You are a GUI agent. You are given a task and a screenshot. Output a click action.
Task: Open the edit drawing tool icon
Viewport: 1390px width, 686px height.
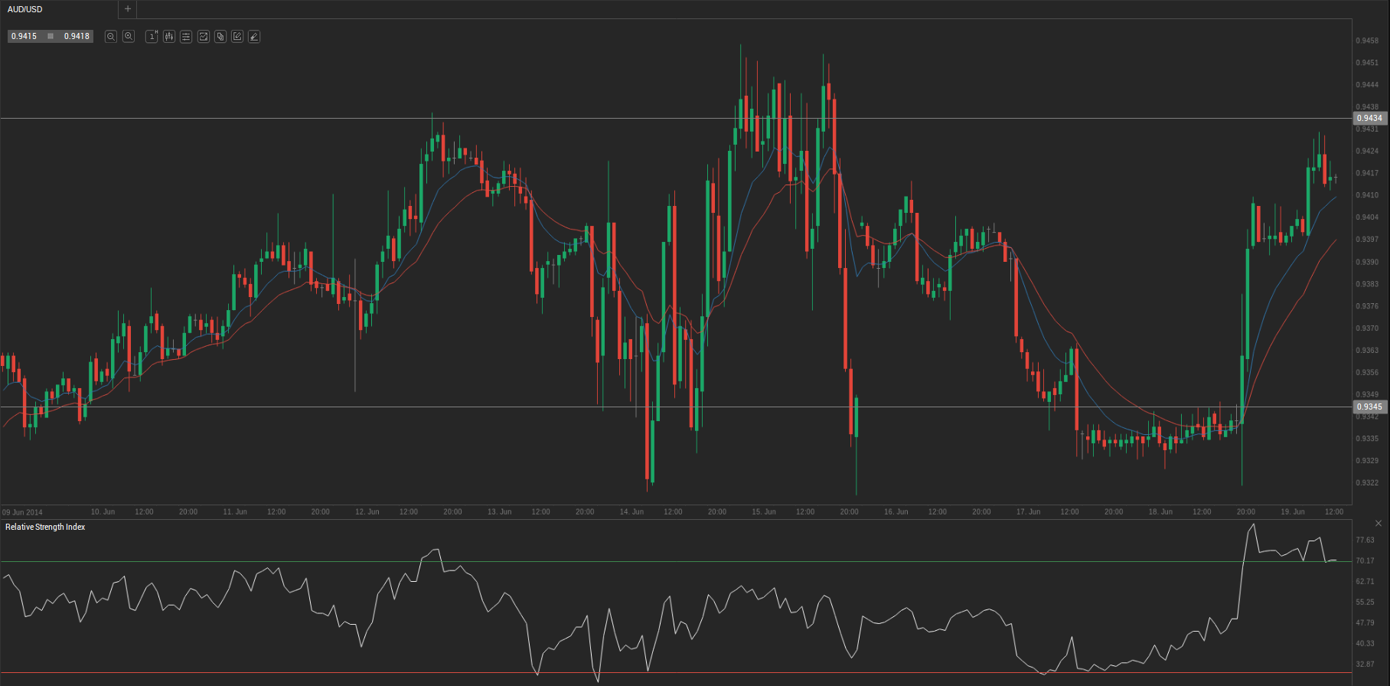pyautogui.click(x=237, y=36)
